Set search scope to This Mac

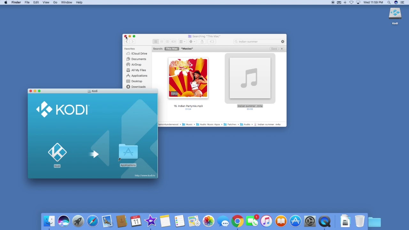172,49
